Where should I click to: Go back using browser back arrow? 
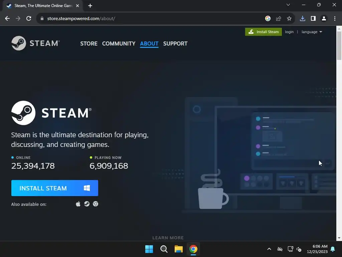click(7, 19)
